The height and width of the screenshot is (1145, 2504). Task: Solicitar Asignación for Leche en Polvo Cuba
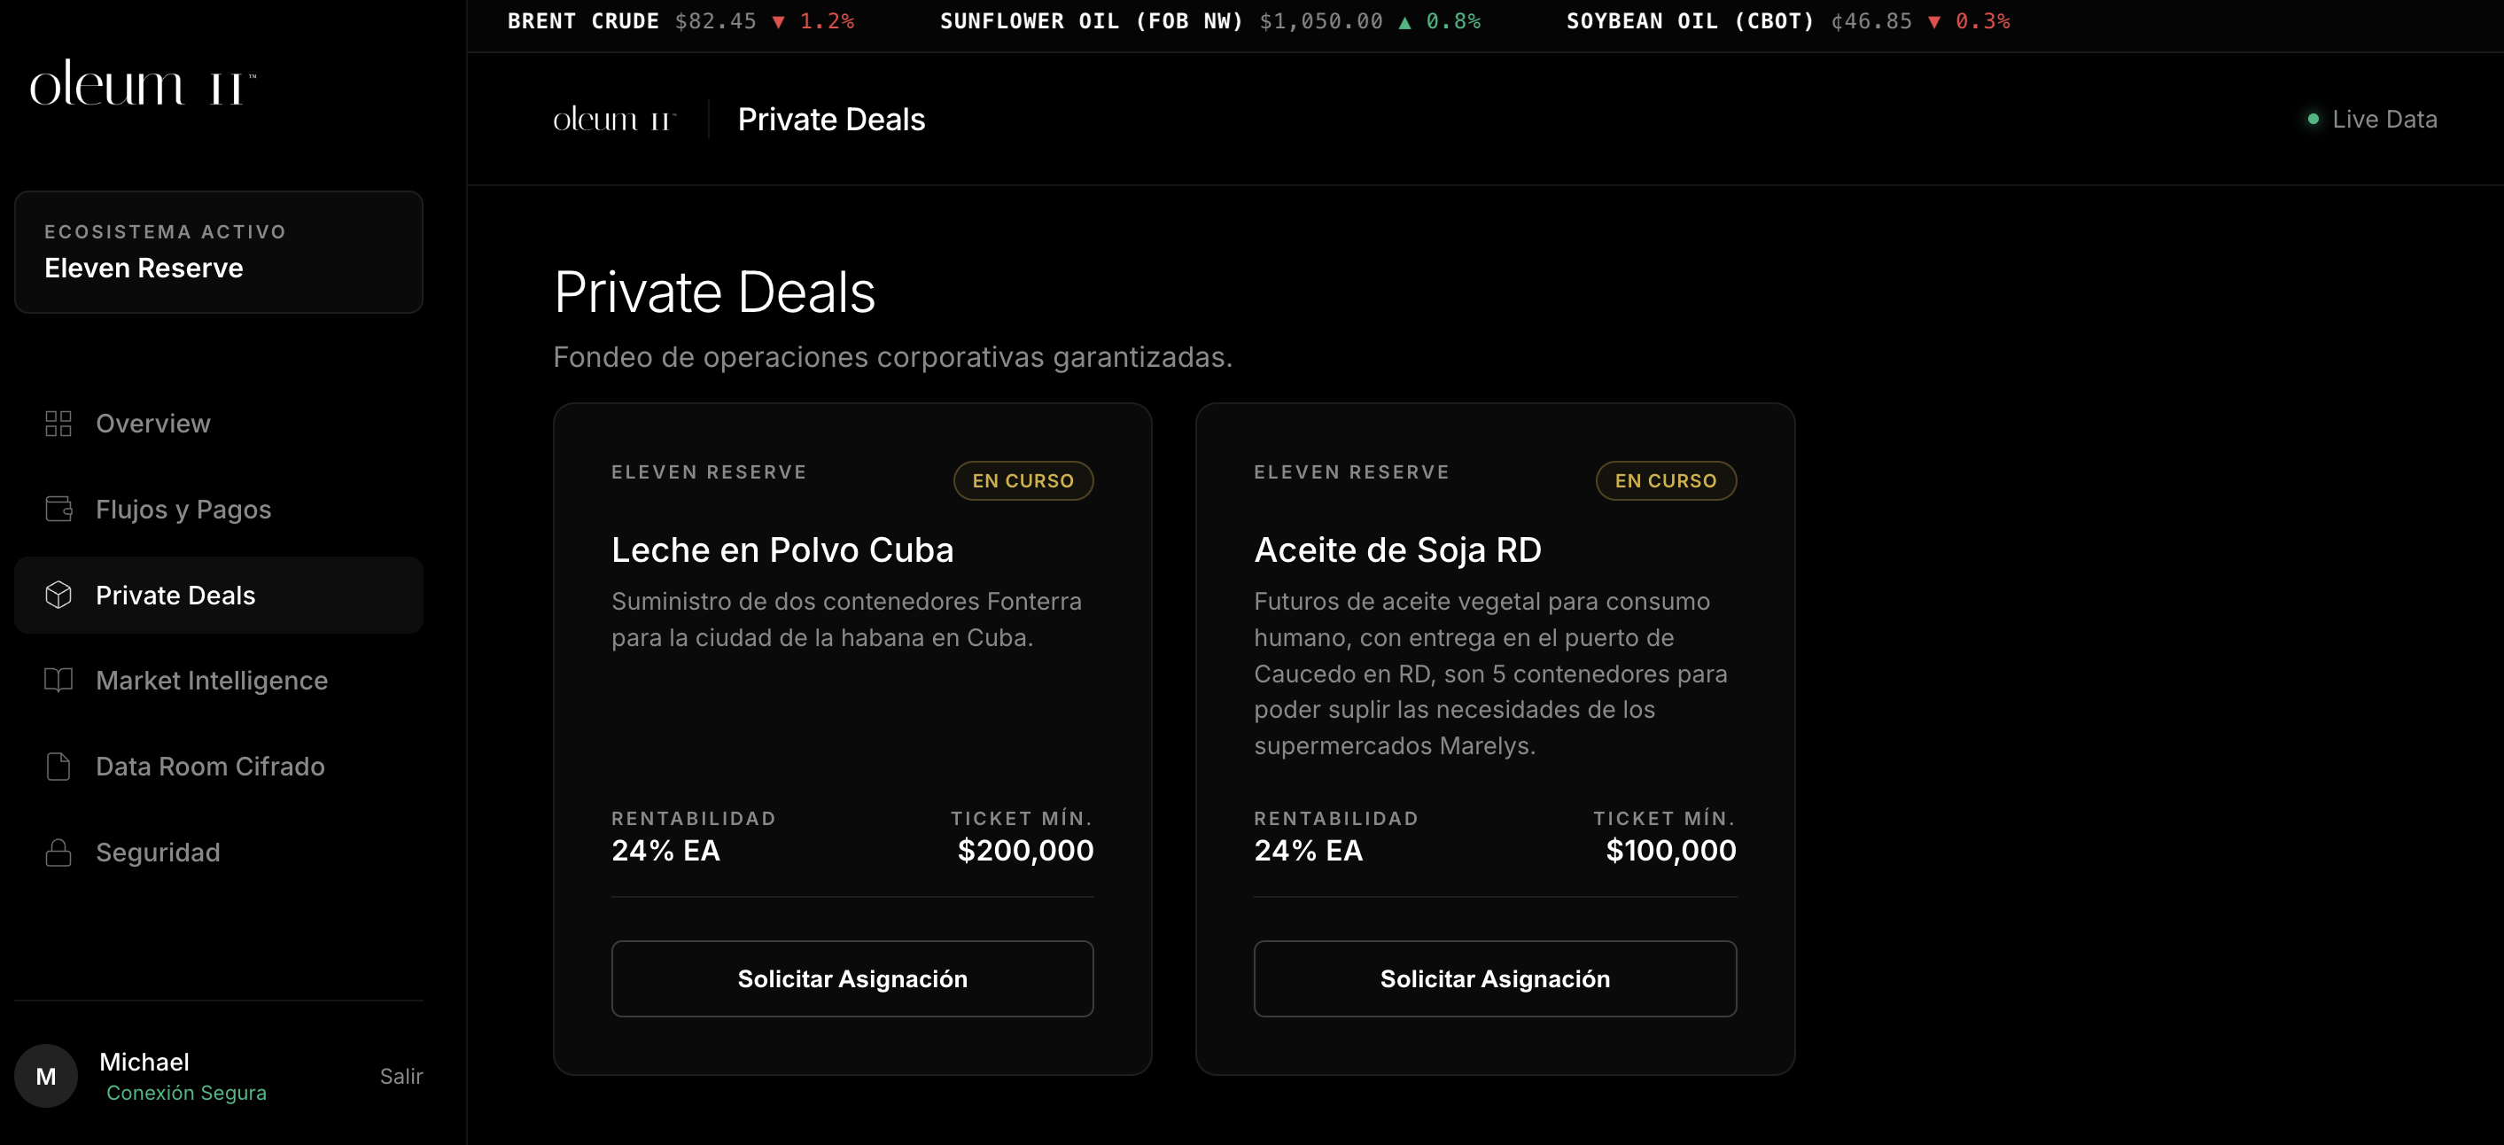[852, 978]
